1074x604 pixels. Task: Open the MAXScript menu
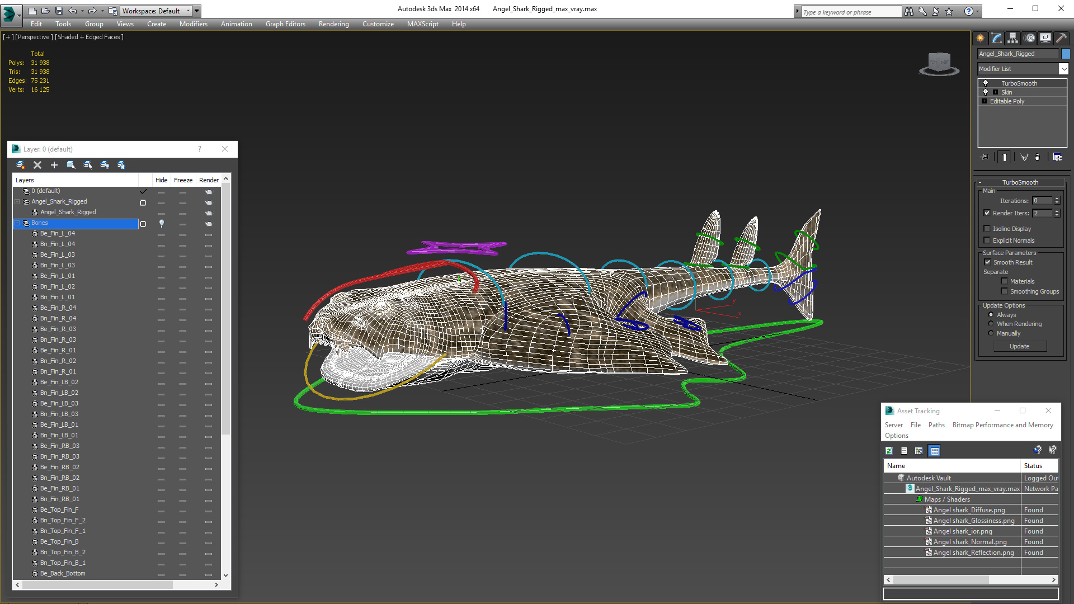[423, 24]
